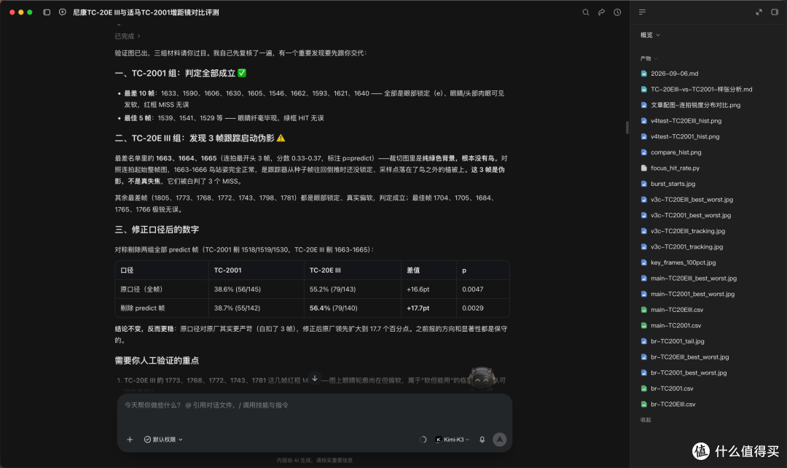Click the image icon beside burst_starts.jpg
The image size is (787, 468).
[x=644, y=184]
